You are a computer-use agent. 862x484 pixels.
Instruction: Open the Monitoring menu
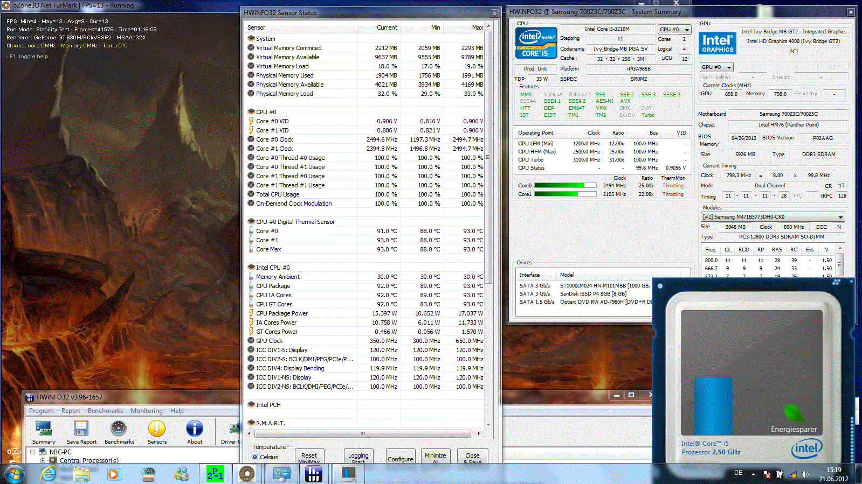tap(146, 411)
